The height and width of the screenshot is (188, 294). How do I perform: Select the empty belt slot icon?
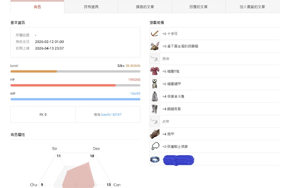point(155,122)
